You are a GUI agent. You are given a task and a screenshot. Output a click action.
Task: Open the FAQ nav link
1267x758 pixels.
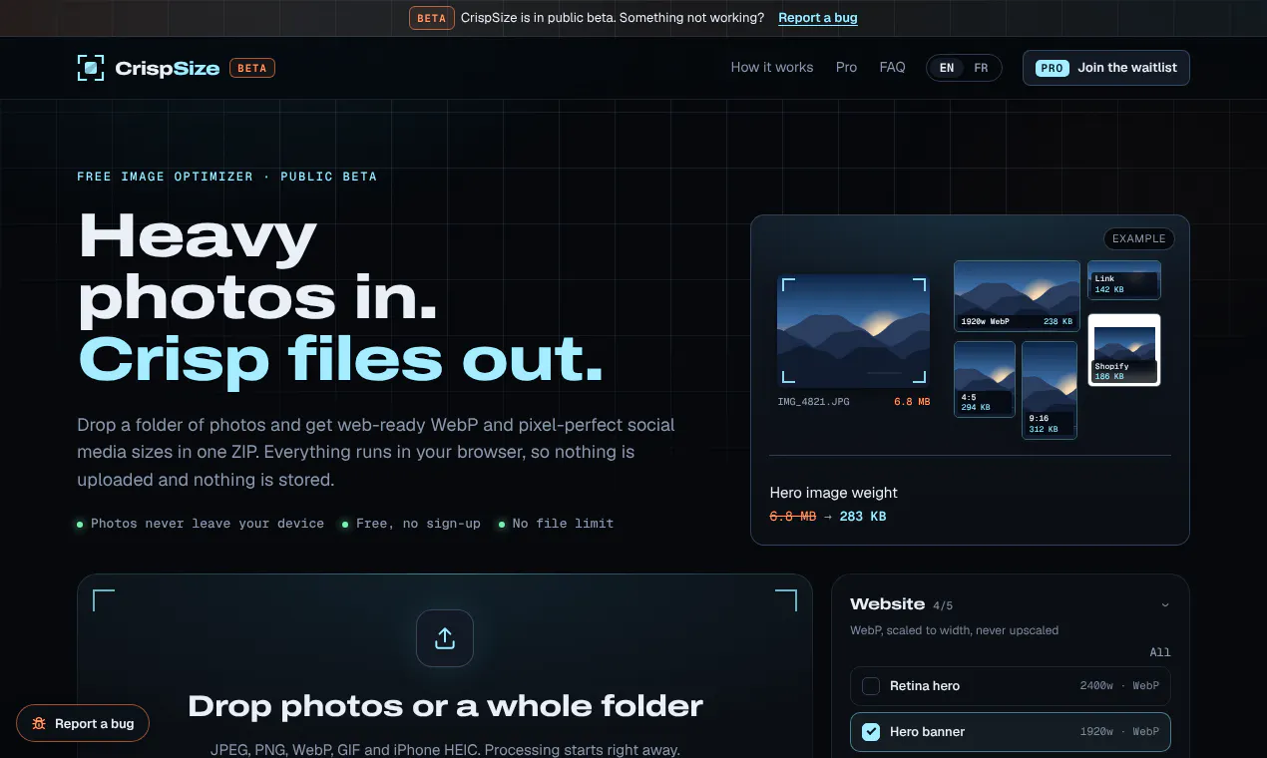892,68
